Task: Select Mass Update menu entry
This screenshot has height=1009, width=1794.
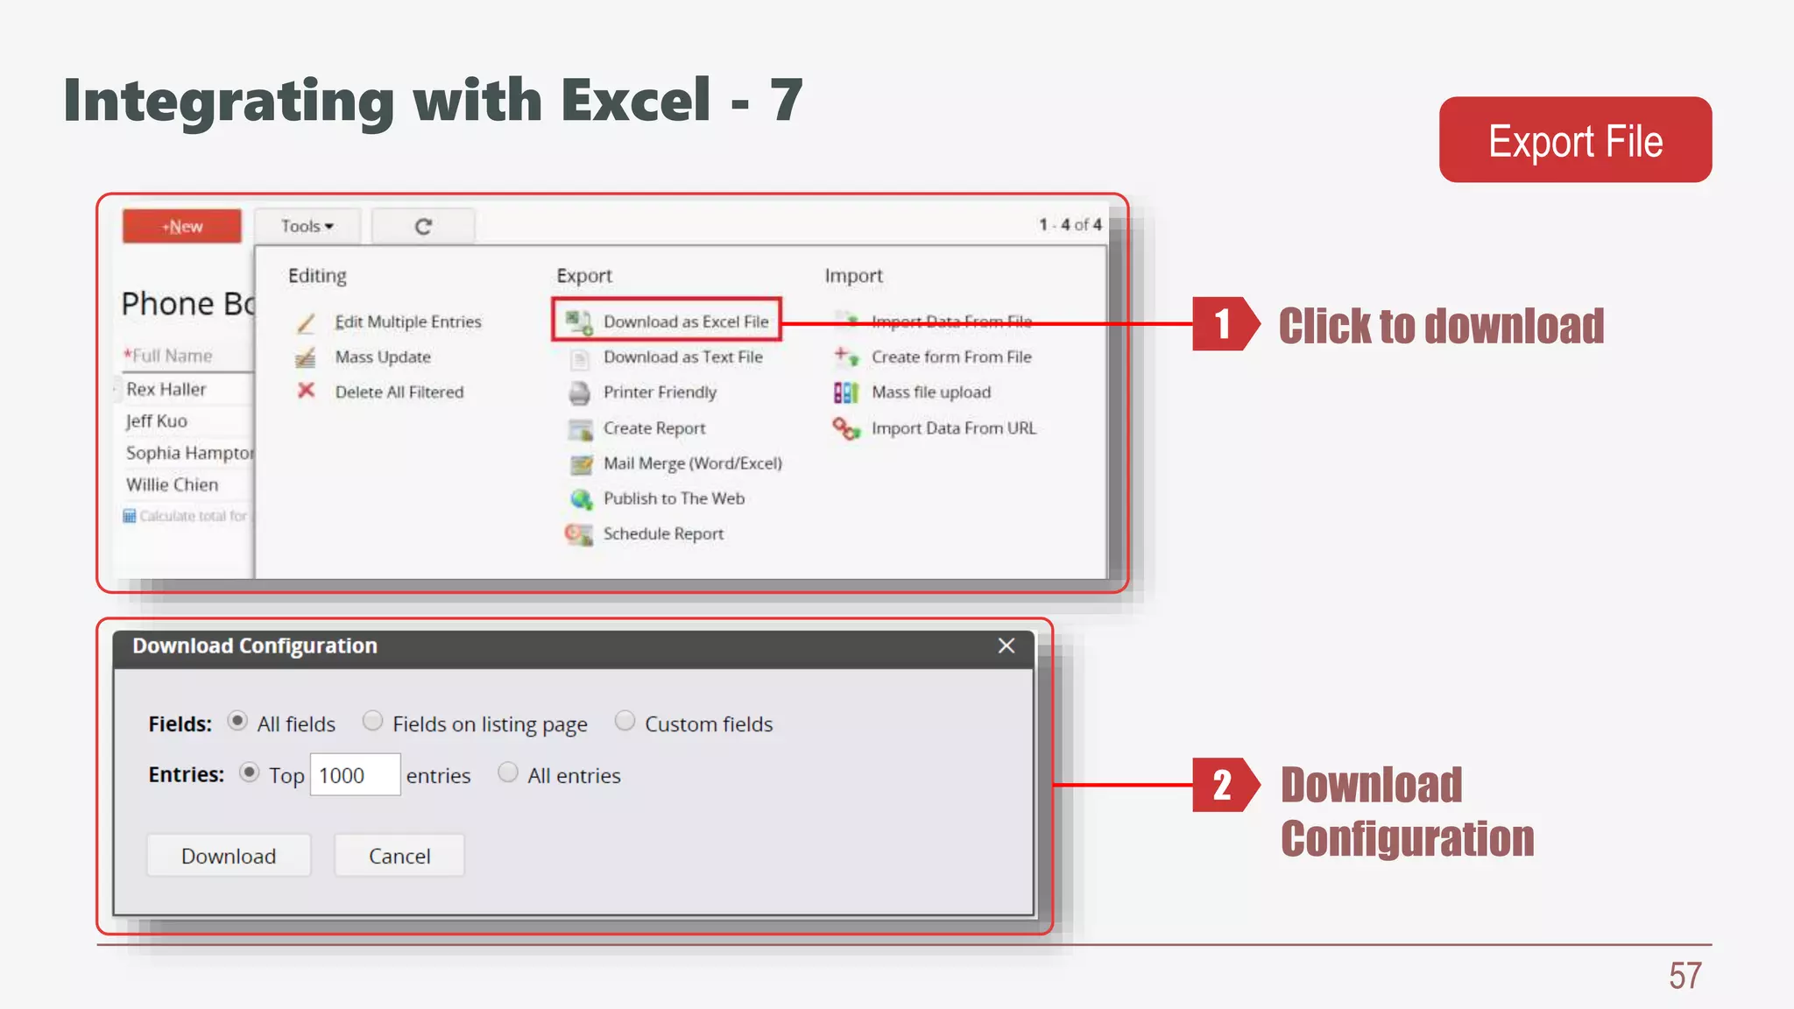Action: tap(383, 357)
